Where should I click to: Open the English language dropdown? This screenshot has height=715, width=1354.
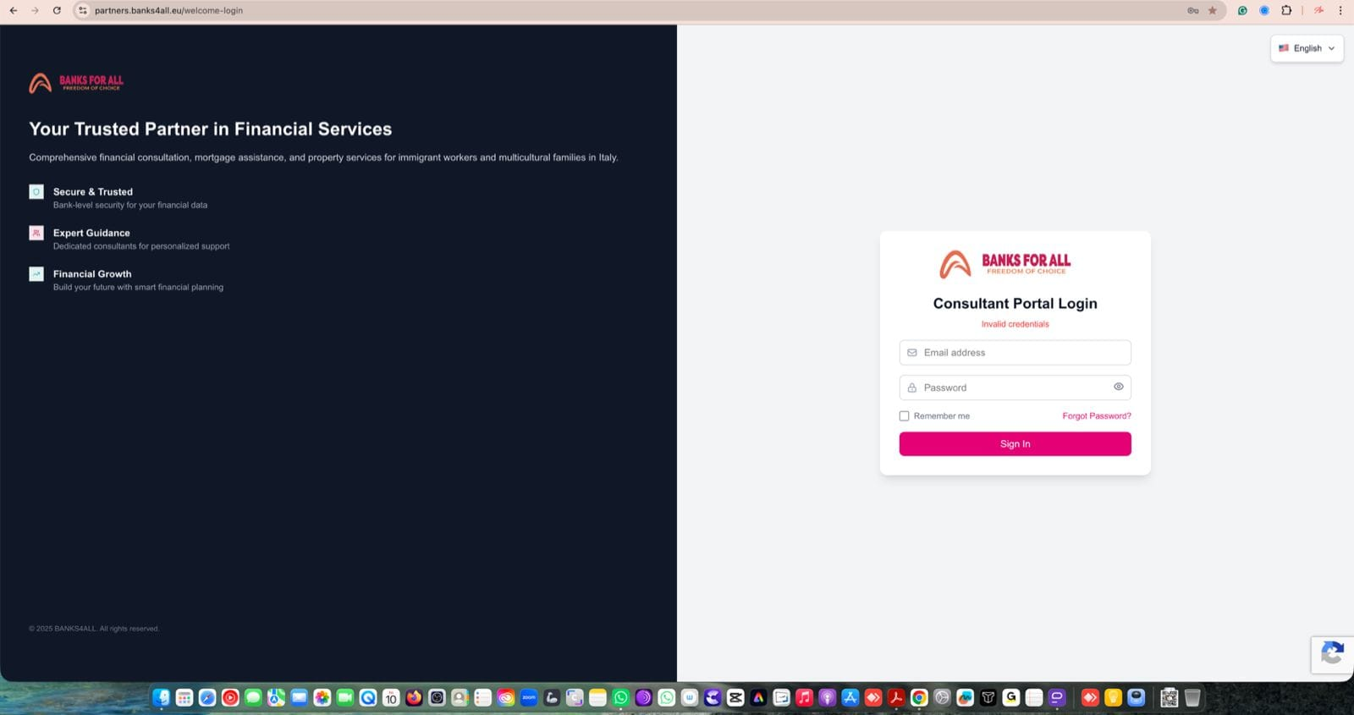(x=1307, y=48)
